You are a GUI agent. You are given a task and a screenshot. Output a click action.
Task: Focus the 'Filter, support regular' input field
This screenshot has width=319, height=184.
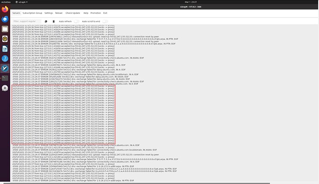coord(27,21)
